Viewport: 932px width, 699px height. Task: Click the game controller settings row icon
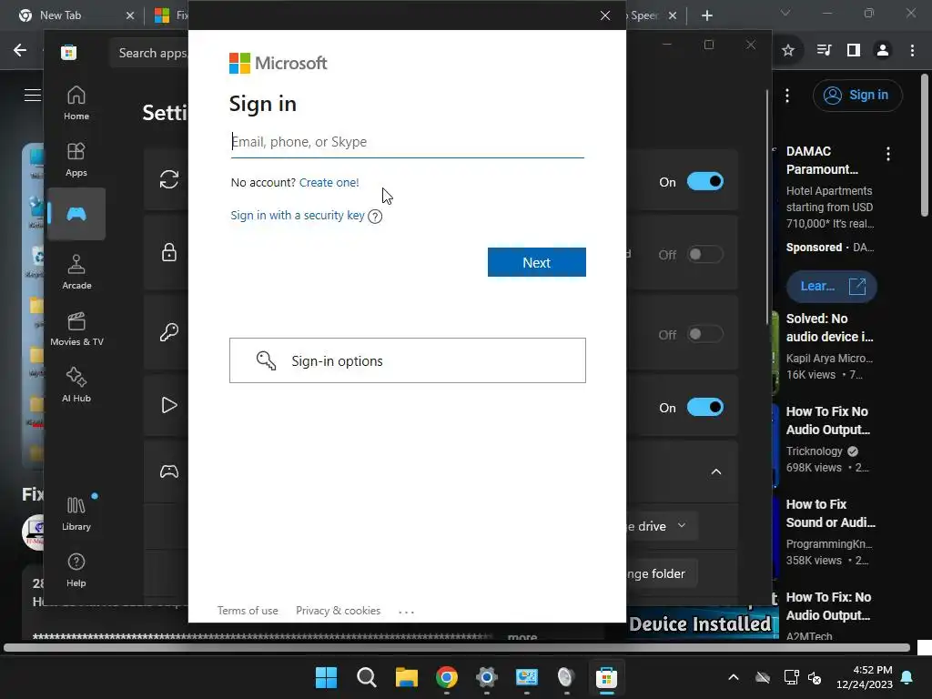tap(168, 471)
